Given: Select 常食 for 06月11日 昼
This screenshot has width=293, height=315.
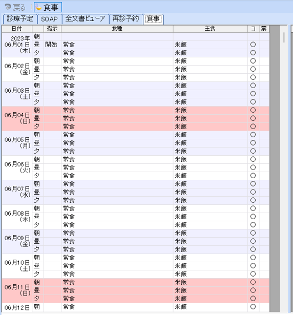Looking at the screenshot, I should (x=117, y=290).
